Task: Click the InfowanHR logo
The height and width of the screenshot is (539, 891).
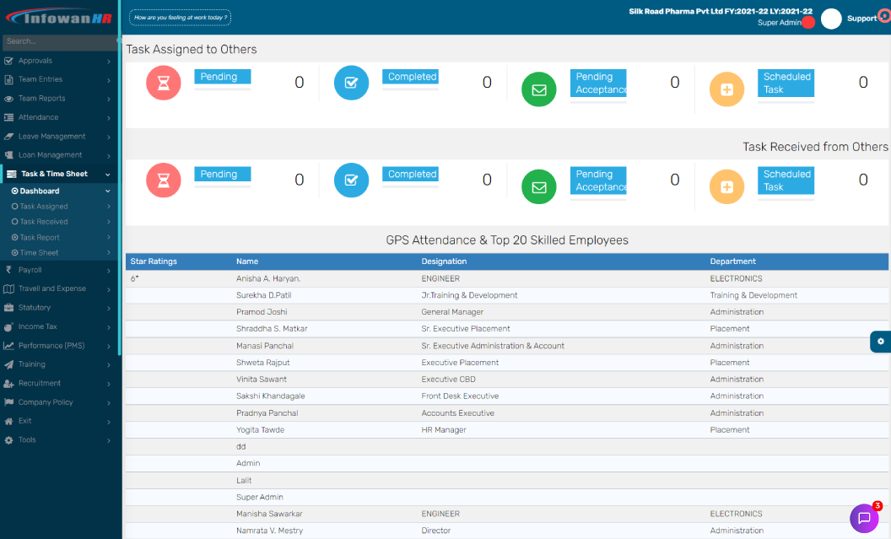Action: click(60, 18)
